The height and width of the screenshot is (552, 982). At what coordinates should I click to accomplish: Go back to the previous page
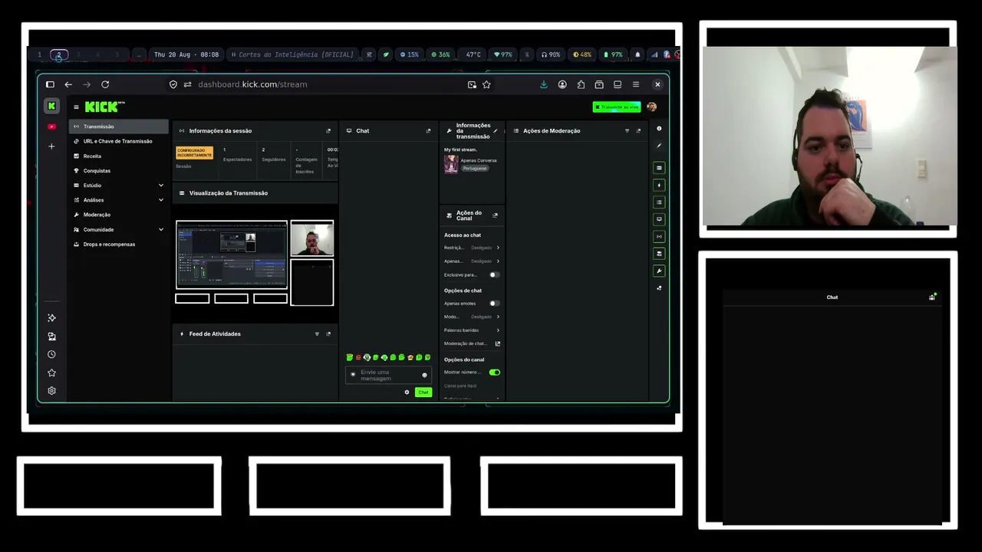click(x=68, y=84)
